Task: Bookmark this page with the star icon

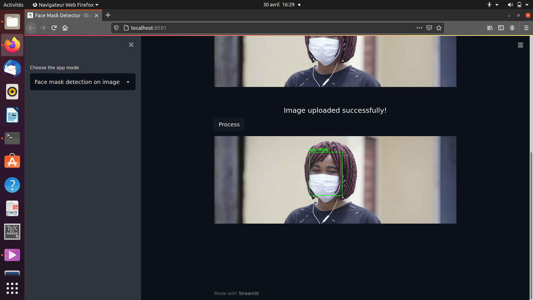Action: tap(439, 28)
